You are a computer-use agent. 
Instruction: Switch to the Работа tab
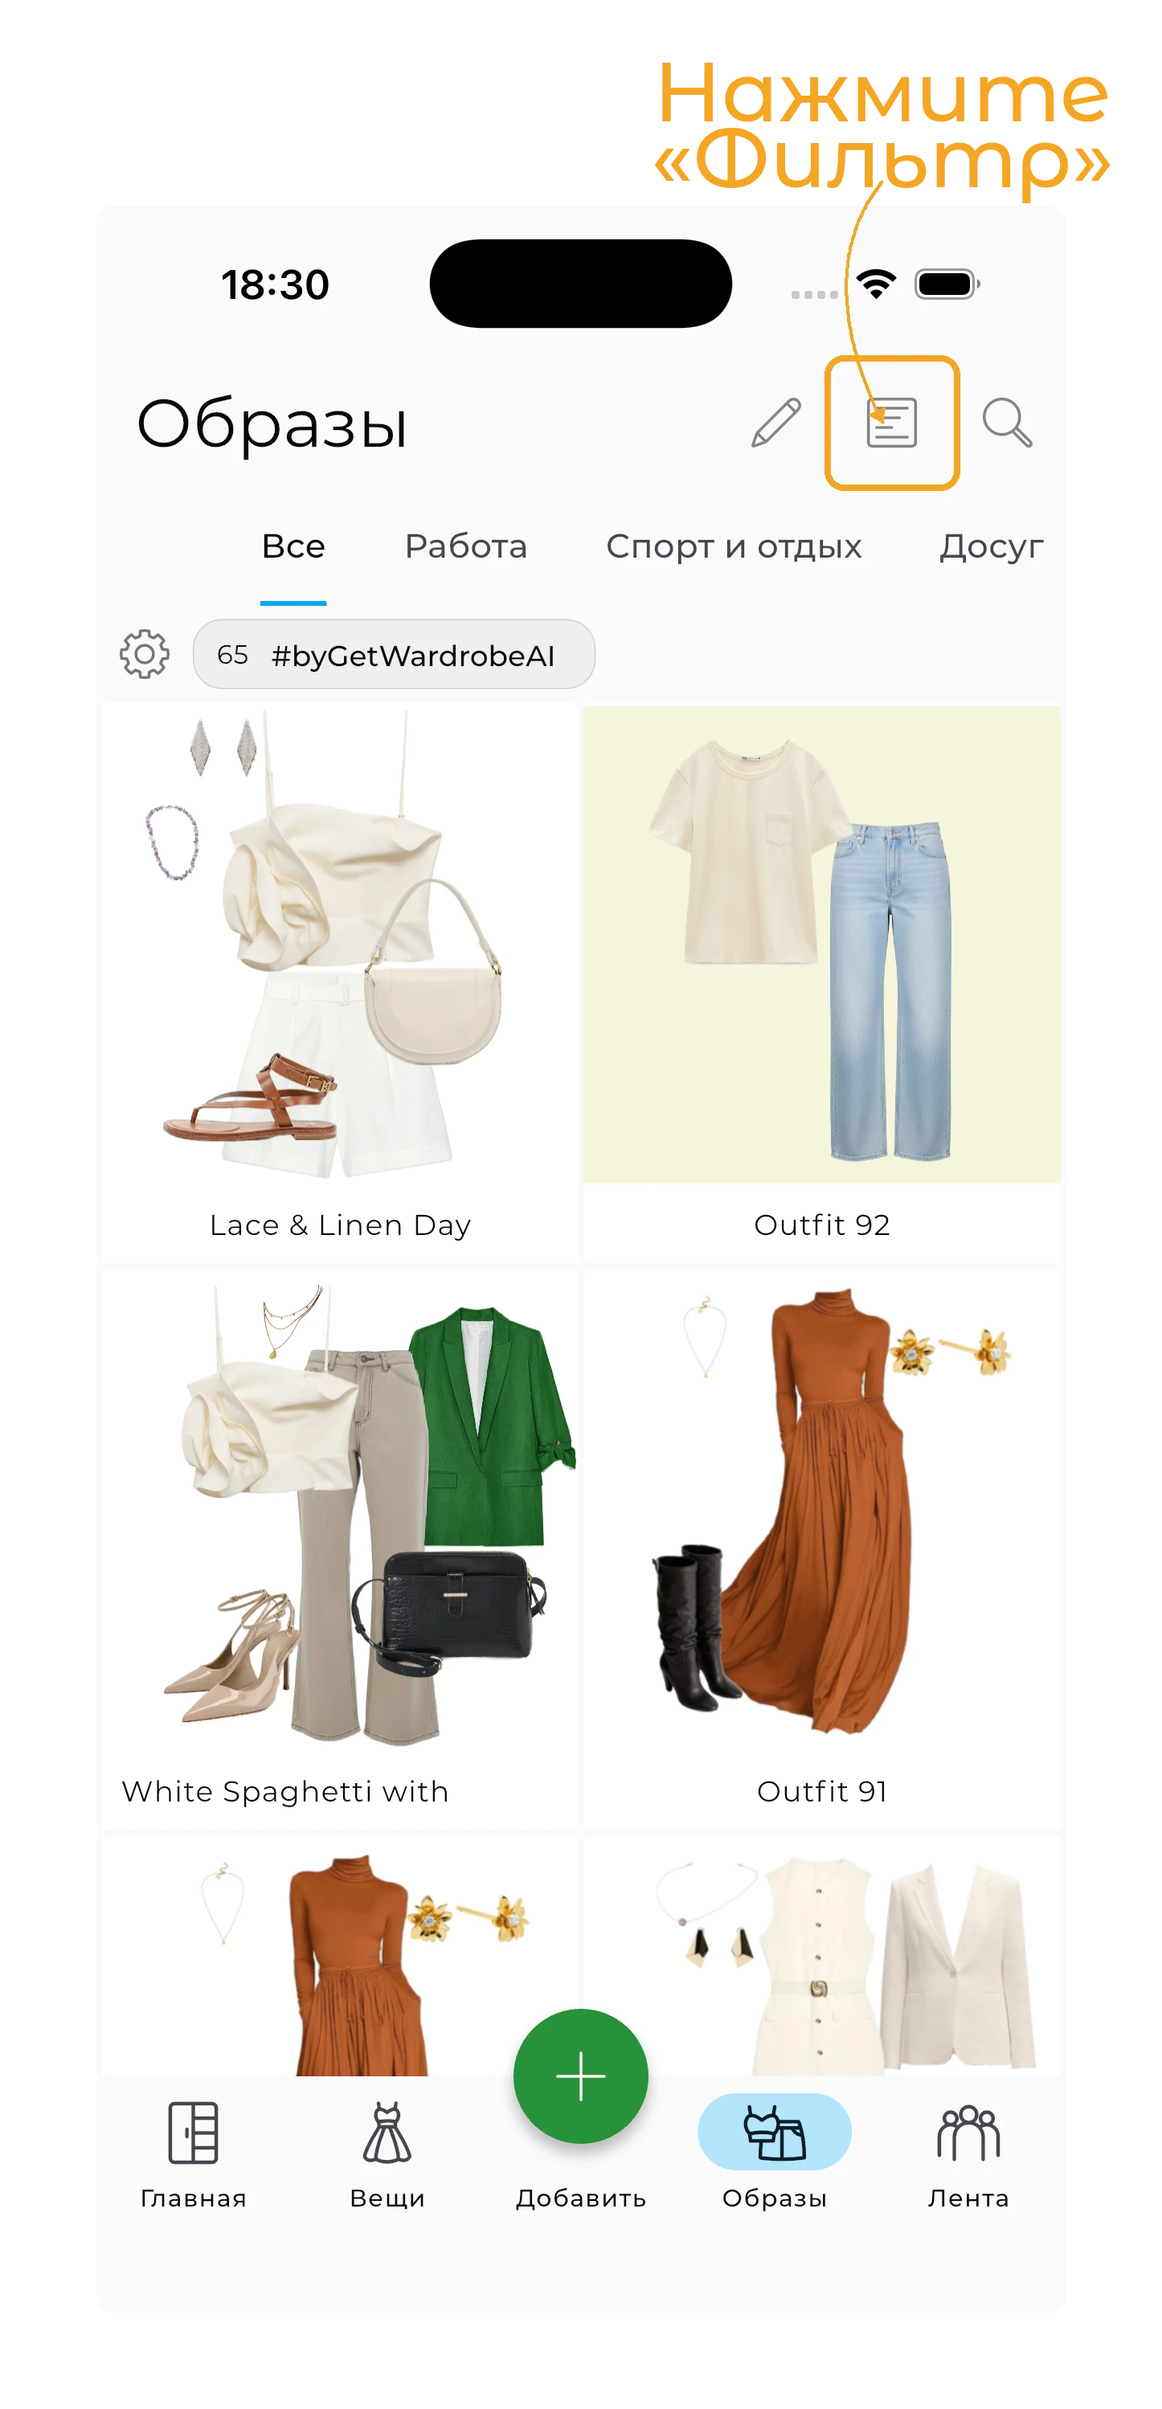[x=466, y=546]
